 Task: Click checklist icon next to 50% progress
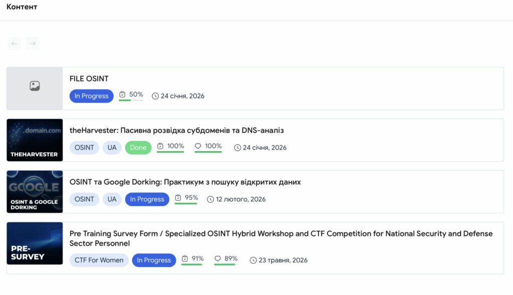[x=122, y=95]
